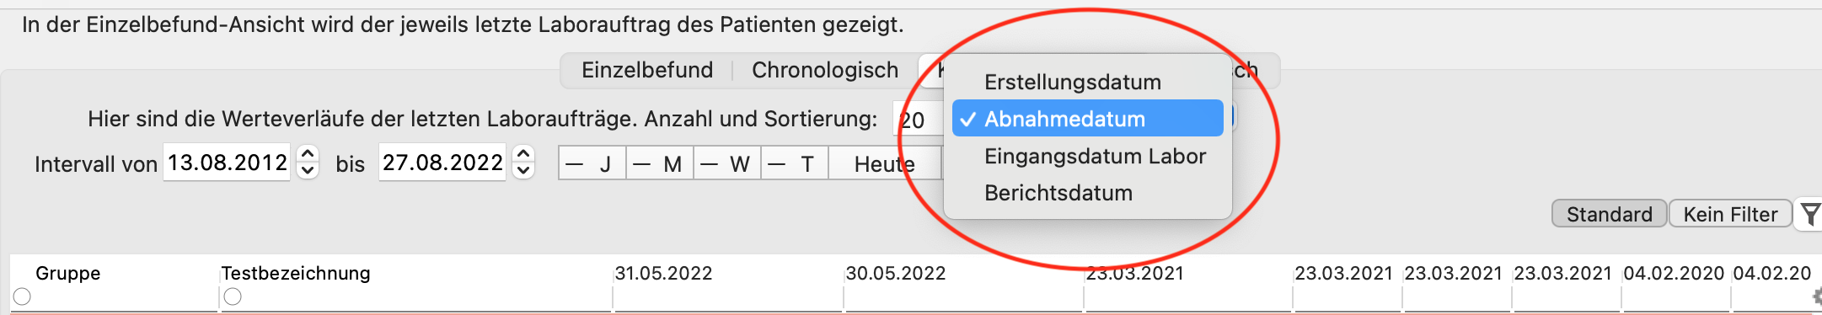This screenshot has height=315, width=1822.
Task: Click the 31.05.2022 column header
Action: pyautogui.click(x=663, y=273)
